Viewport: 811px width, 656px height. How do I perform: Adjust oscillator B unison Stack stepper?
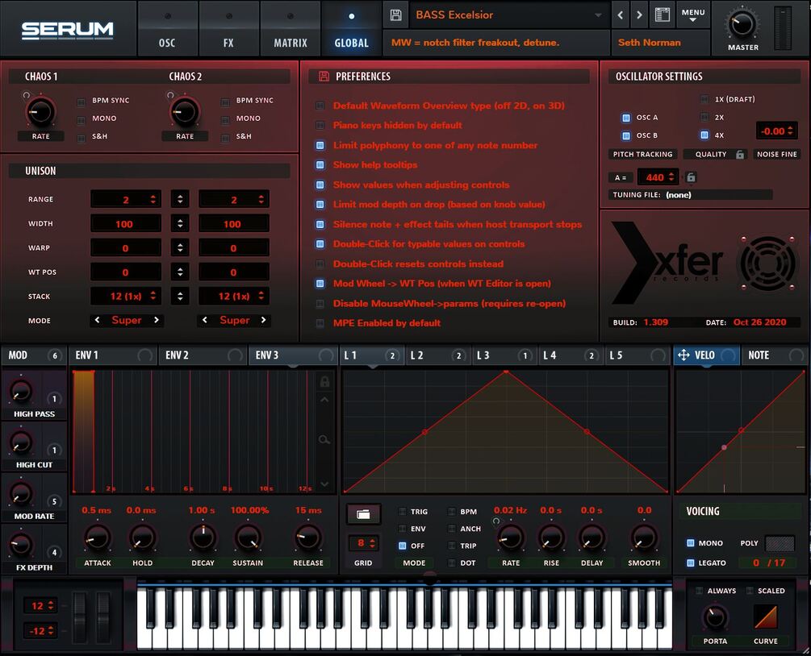click(x=261, y=296)
